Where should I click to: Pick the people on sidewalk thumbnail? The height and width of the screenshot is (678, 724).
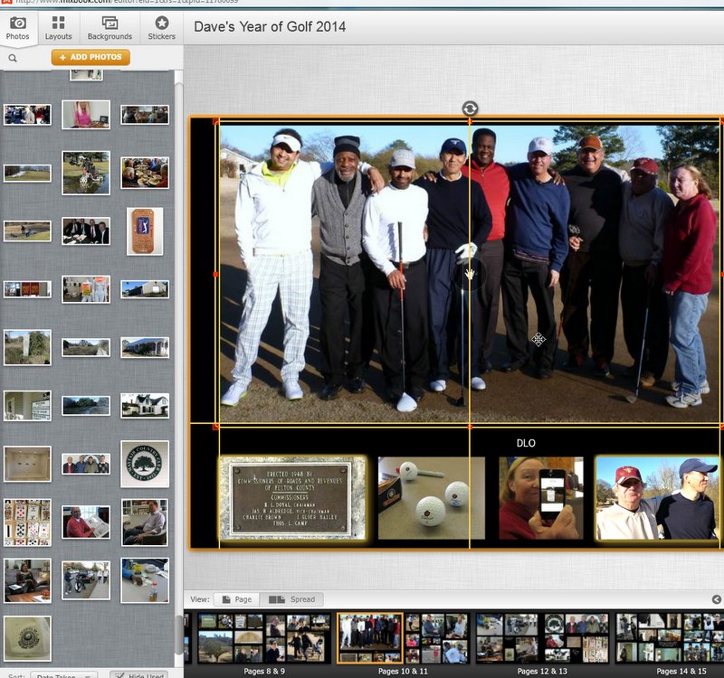coord(86,580)
